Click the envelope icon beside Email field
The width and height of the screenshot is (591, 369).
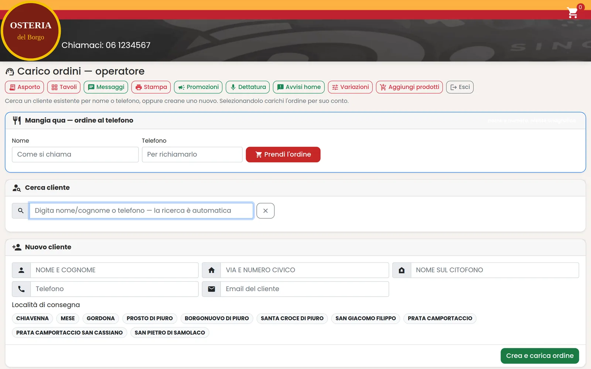point(211,289)
